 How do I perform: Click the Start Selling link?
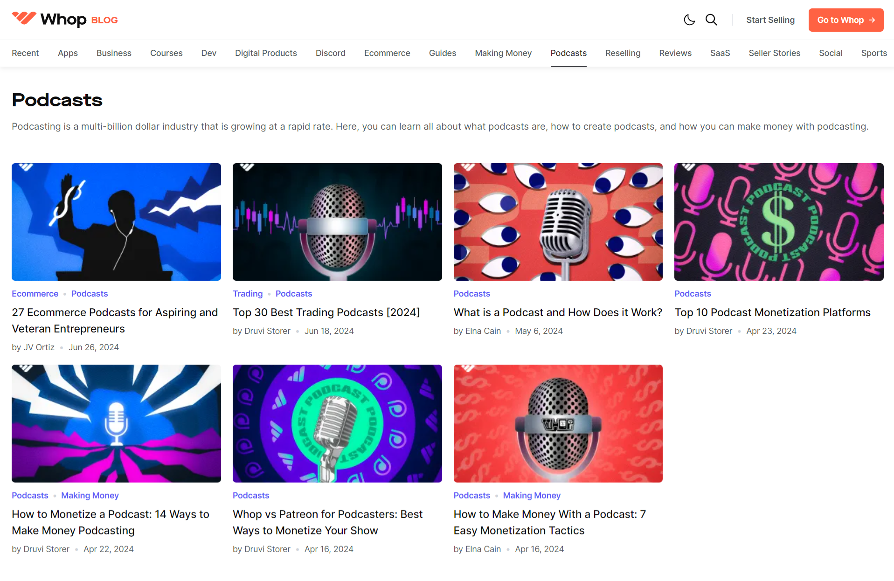[x=770, y=20]
